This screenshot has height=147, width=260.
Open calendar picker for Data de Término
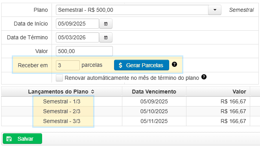click(x=106, y=37)
